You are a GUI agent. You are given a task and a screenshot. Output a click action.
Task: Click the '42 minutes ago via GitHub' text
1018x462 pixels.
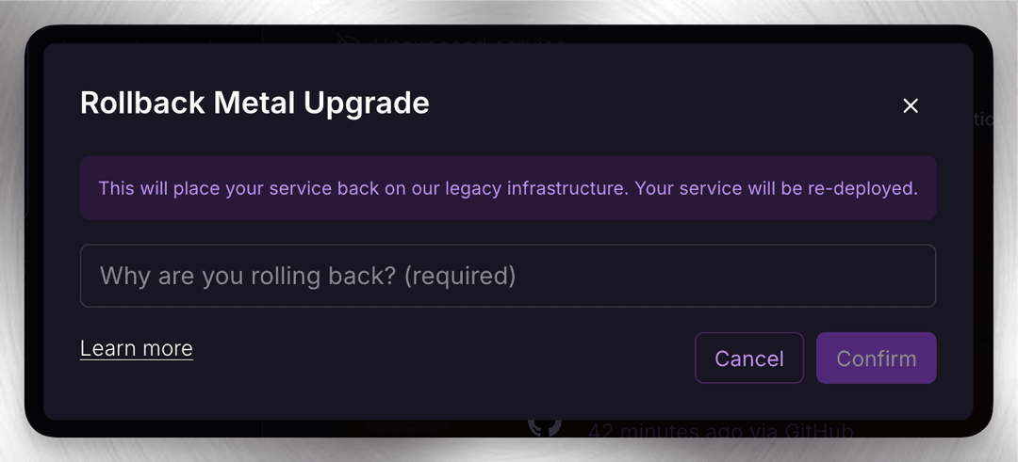pos(720,432)
